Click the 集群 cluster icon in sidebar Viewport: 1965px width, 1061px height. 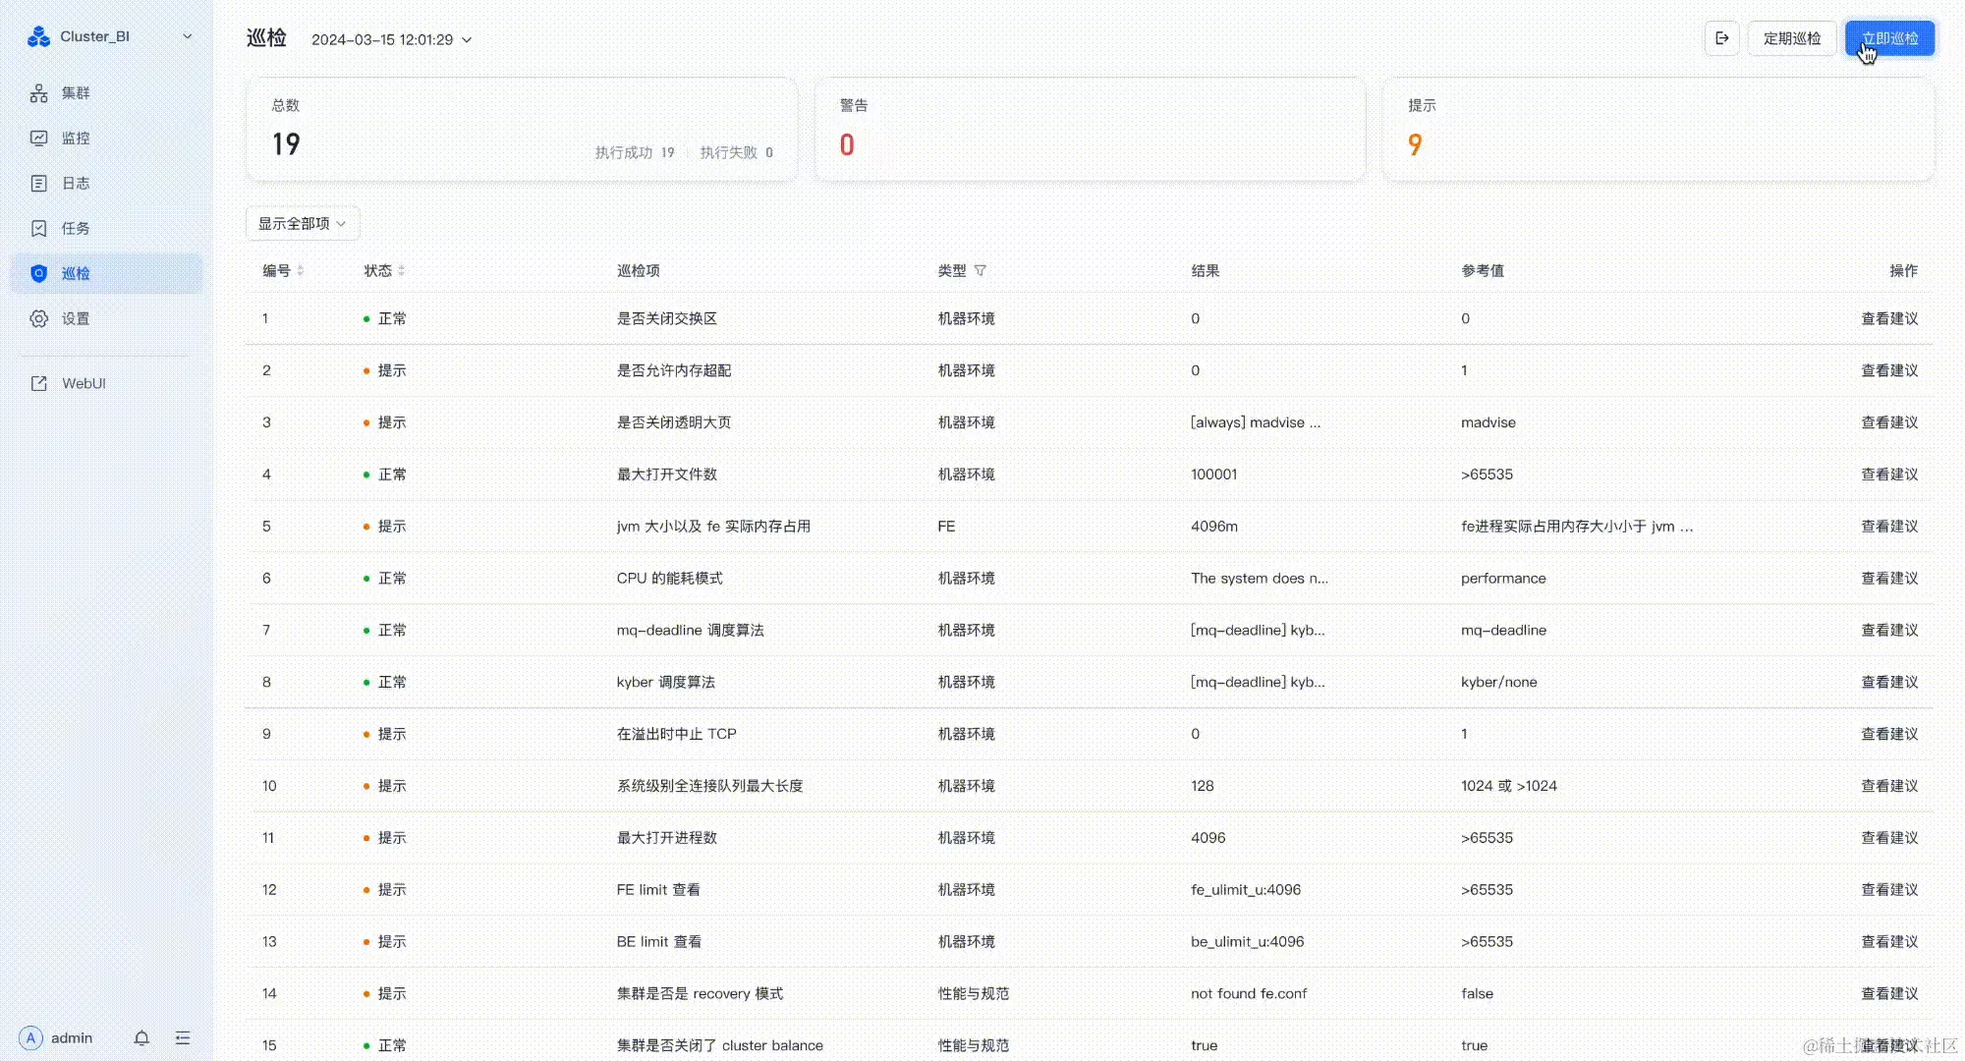(39, 92)
